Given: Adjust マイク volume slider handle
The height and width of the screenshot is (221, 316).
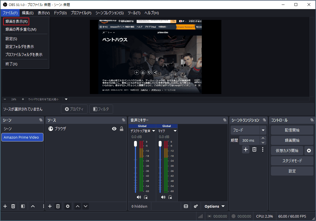Looking at the screenshot, I should 160,144.
